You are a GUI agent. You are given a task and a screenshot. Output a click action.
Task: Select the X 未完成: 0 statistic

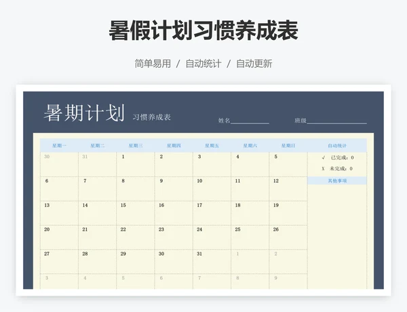(x=337, y=169)
